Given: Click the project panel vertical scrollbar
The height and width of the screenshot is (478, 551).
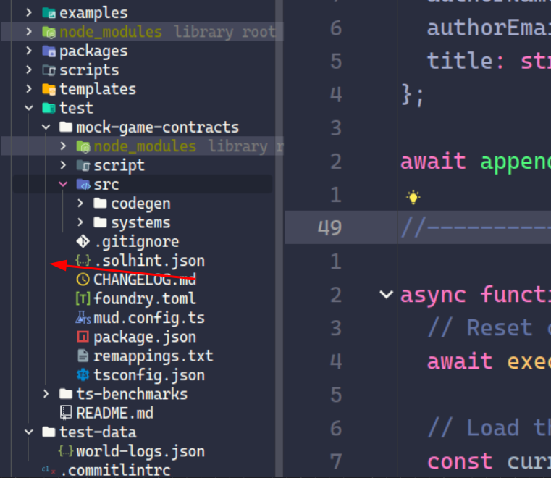Looking at the screenshot, I should click(x=279, y=239).
